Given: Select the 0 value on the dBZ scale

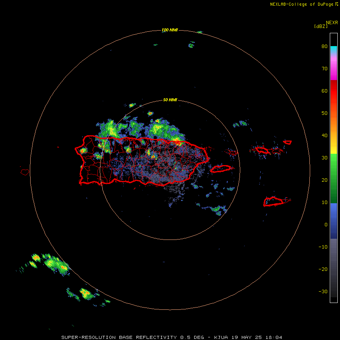Looking at the screenshot, I should [326, 225].
